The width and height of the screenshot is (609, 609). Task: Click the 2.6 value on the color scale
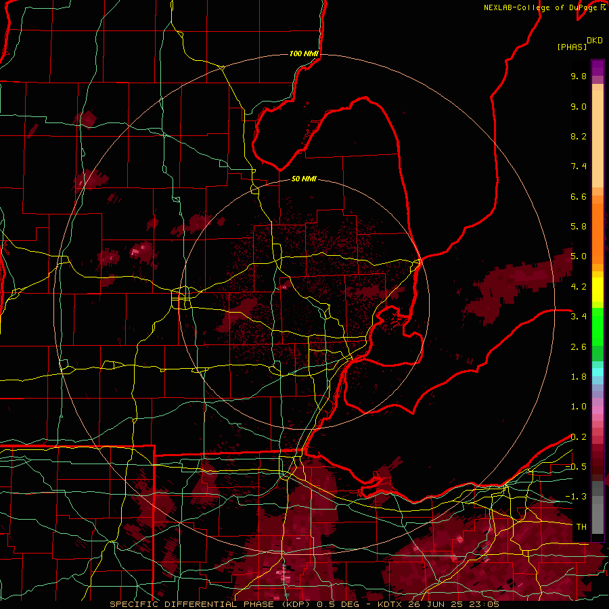(x=579, y=347)
